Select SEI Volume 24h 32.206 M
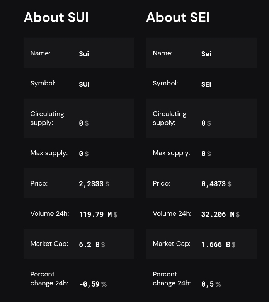Image resolution: width=269 pixels, height=302 pixels. (x=218, y=214)
